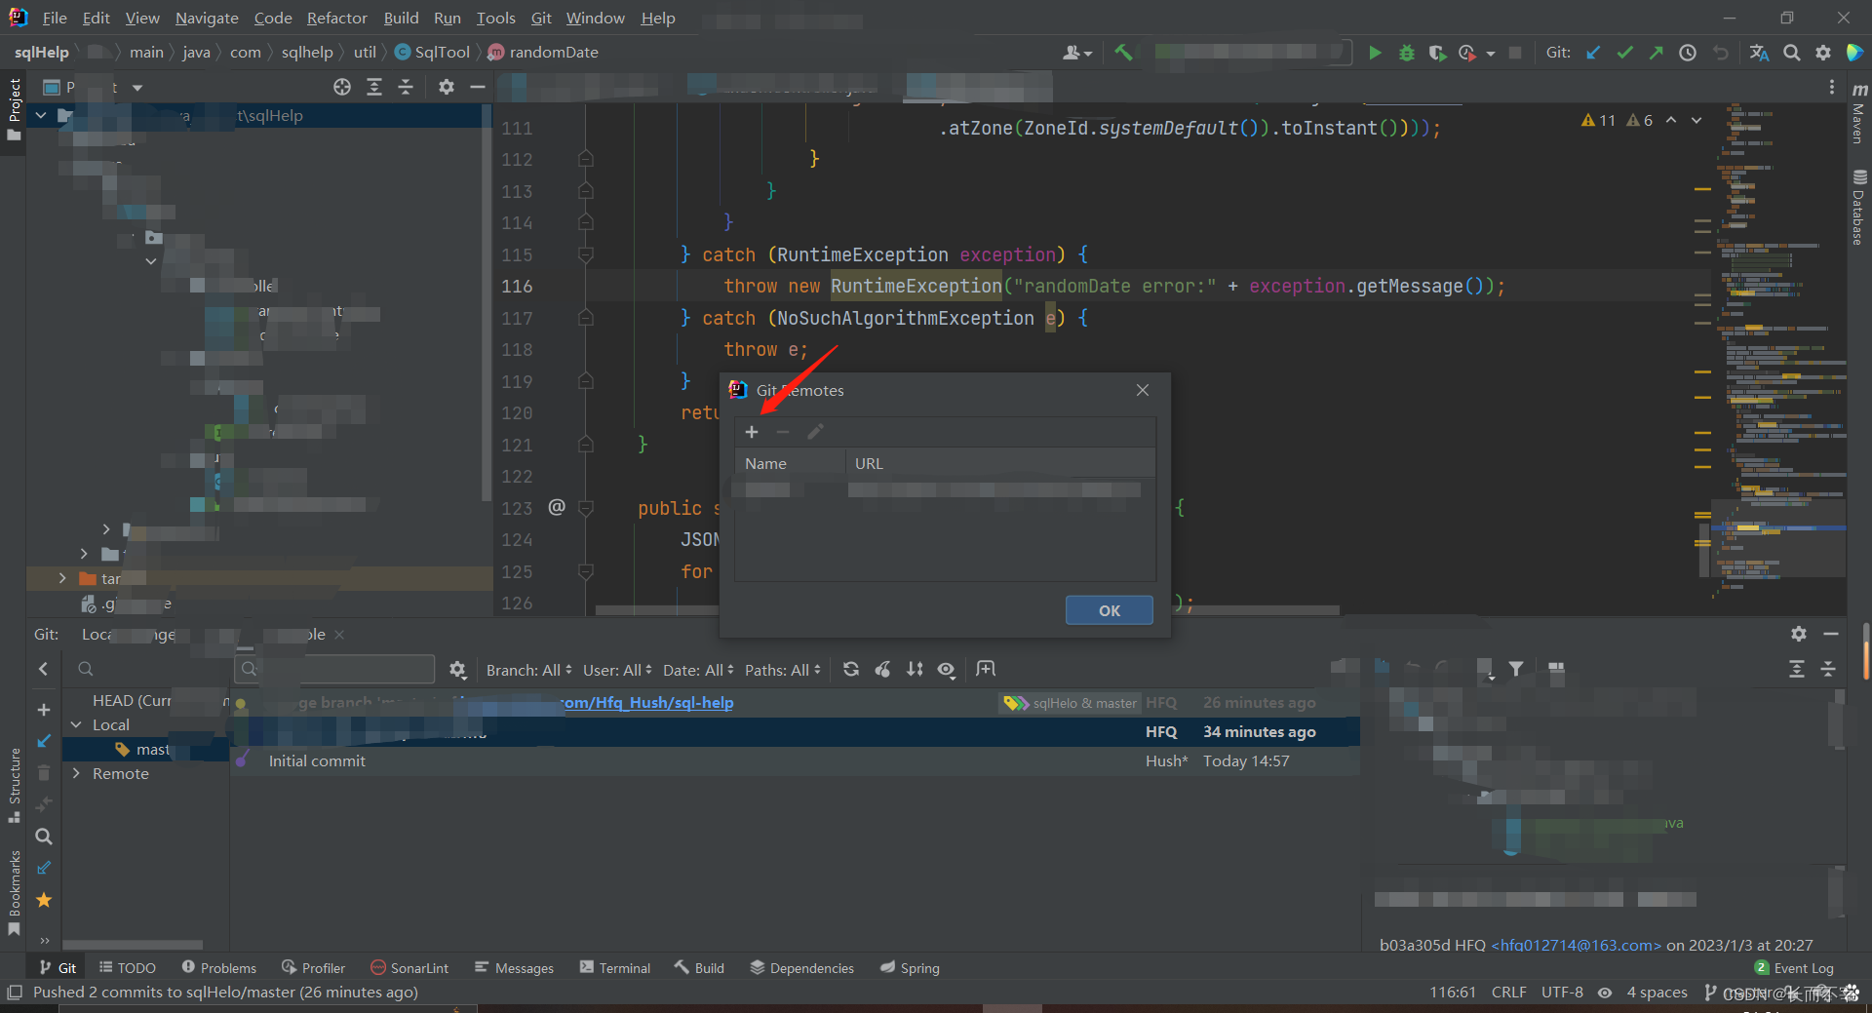Open User: All filter dropdown
This screenshot has width=1872, height=1013.
[617, 670]
